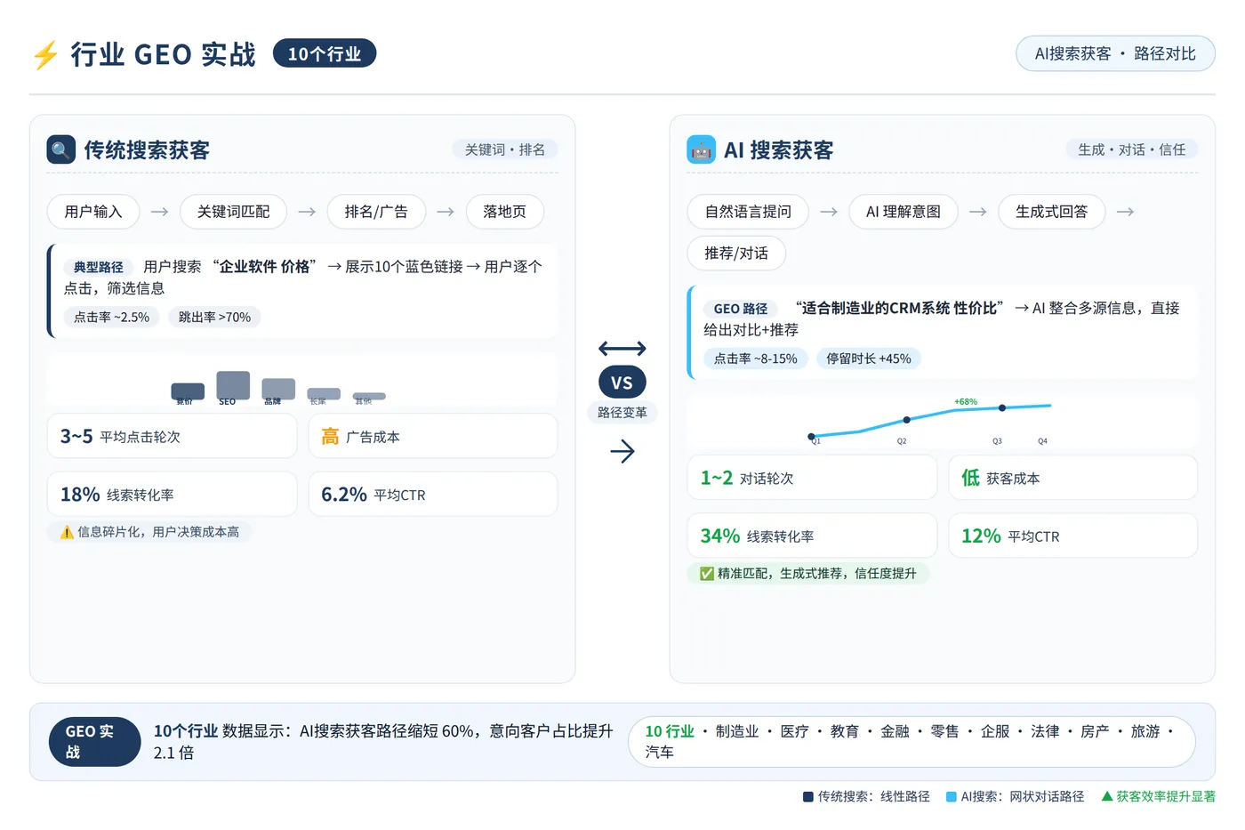
Task: Click the green checkmark near 精准匹配
Action: point(707,574)
